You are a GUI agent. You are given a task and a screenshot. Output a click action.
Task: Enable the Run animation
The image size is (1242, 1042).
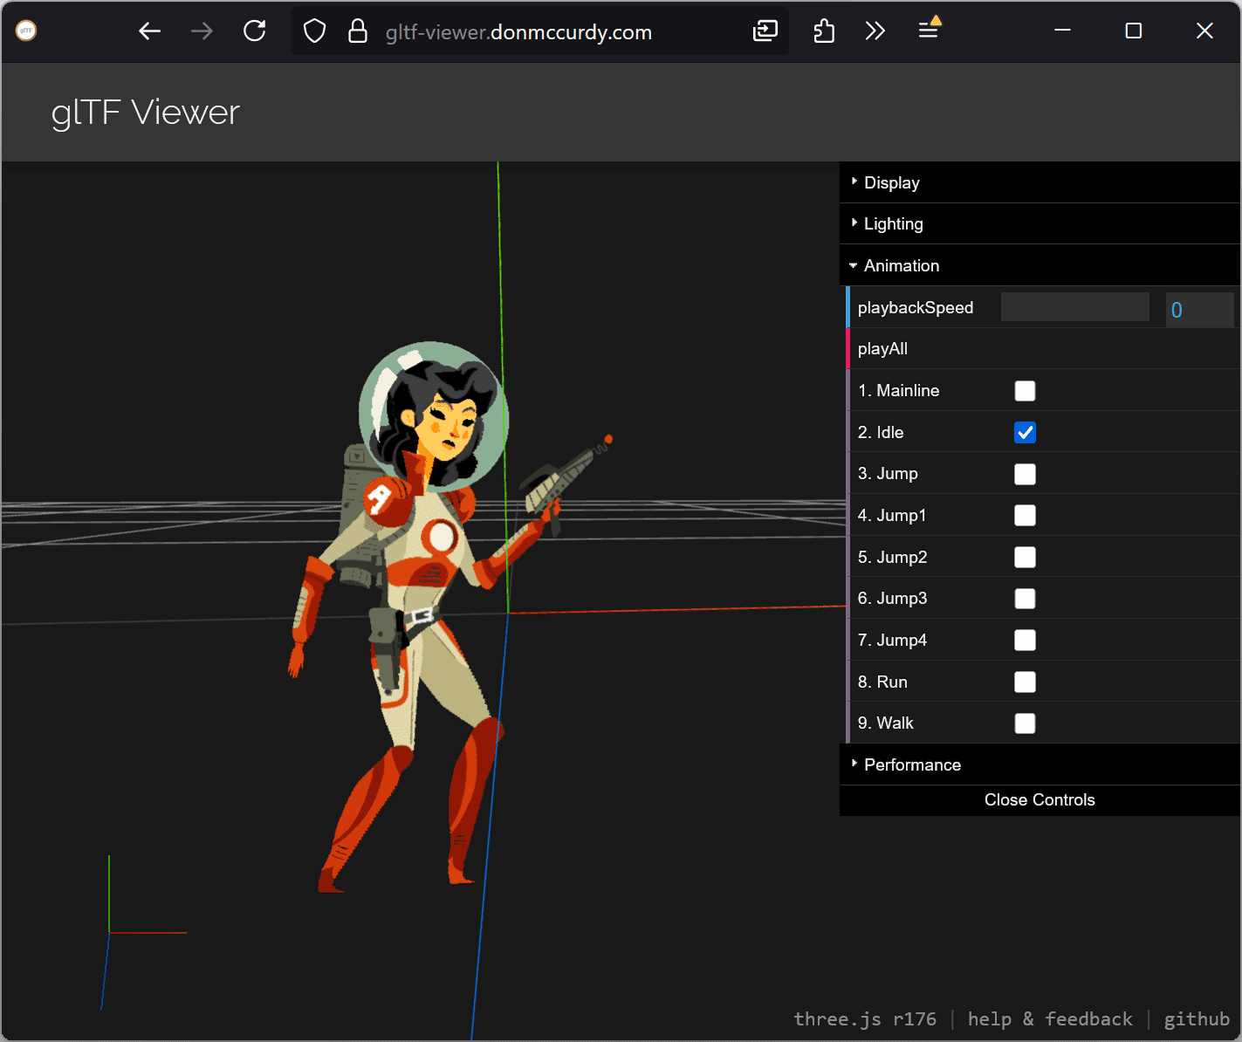tap(1024, 682)
